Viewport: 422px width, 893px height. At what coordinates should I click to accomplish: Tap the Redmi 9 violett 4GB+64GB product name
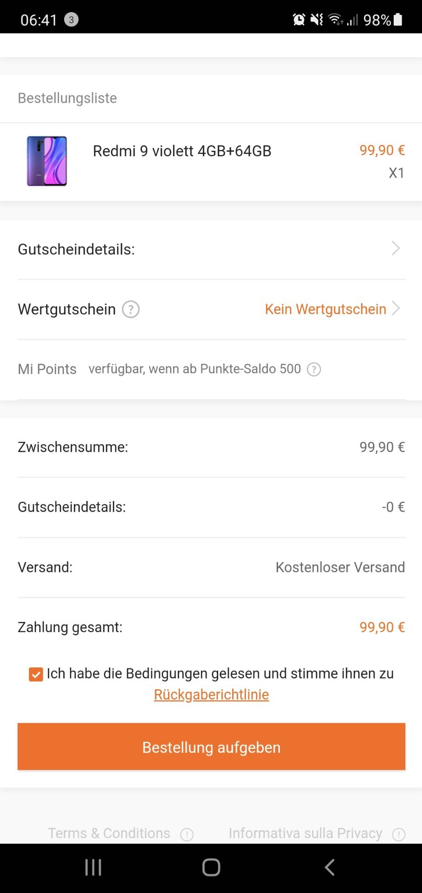pos(182,151)
